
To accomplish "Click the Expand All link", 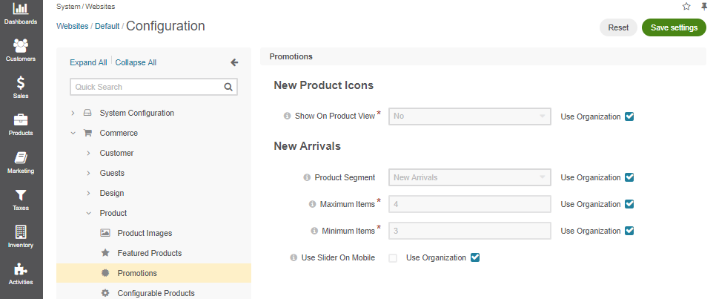I will click(88, 62).
